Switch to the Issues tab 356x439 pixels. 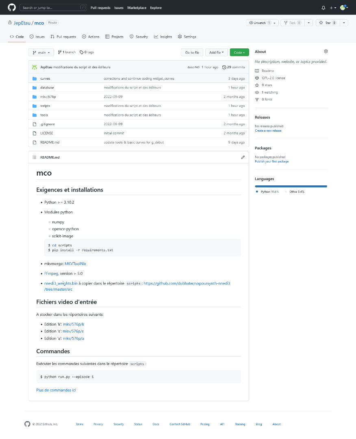coord(37,37)
